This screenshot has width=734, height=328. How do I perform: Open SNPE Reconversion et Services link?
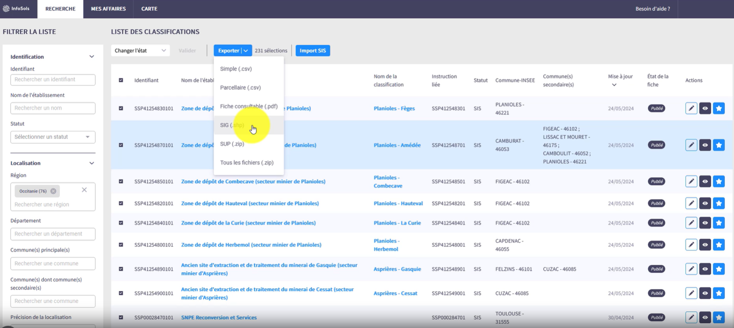219,318
